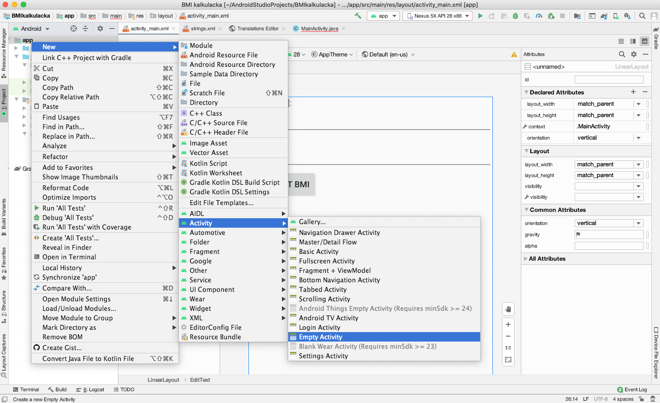
Task: Click the Debug app bug icon
Action: coord(515,16)
